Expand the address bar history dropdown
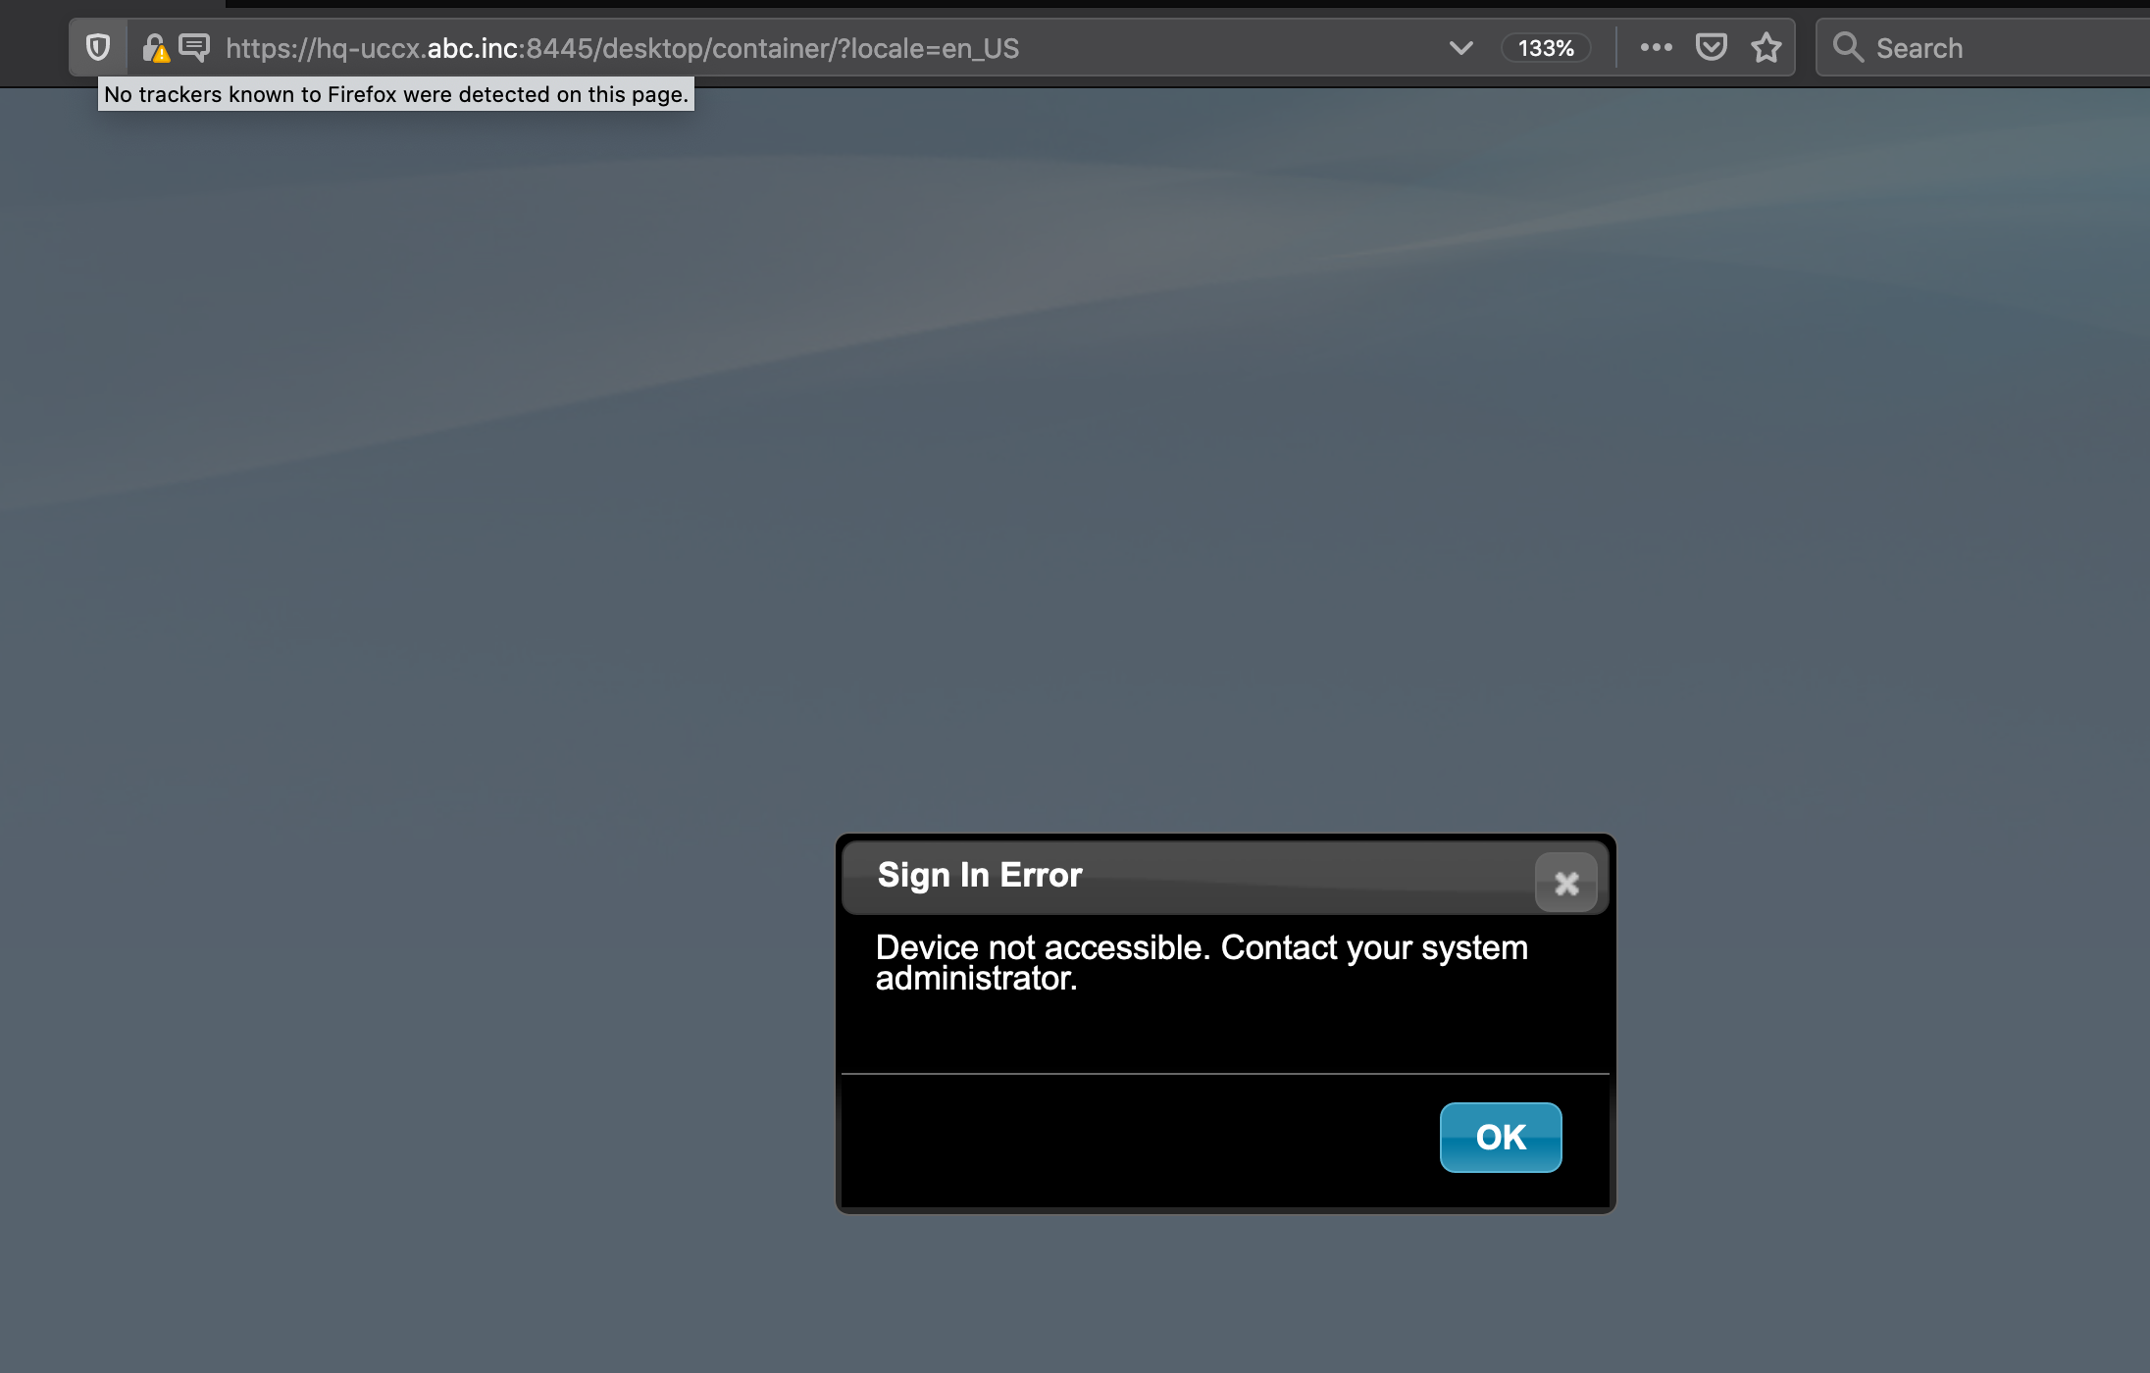This screenshot has height=1373, width=2150. pos(1460,47)
